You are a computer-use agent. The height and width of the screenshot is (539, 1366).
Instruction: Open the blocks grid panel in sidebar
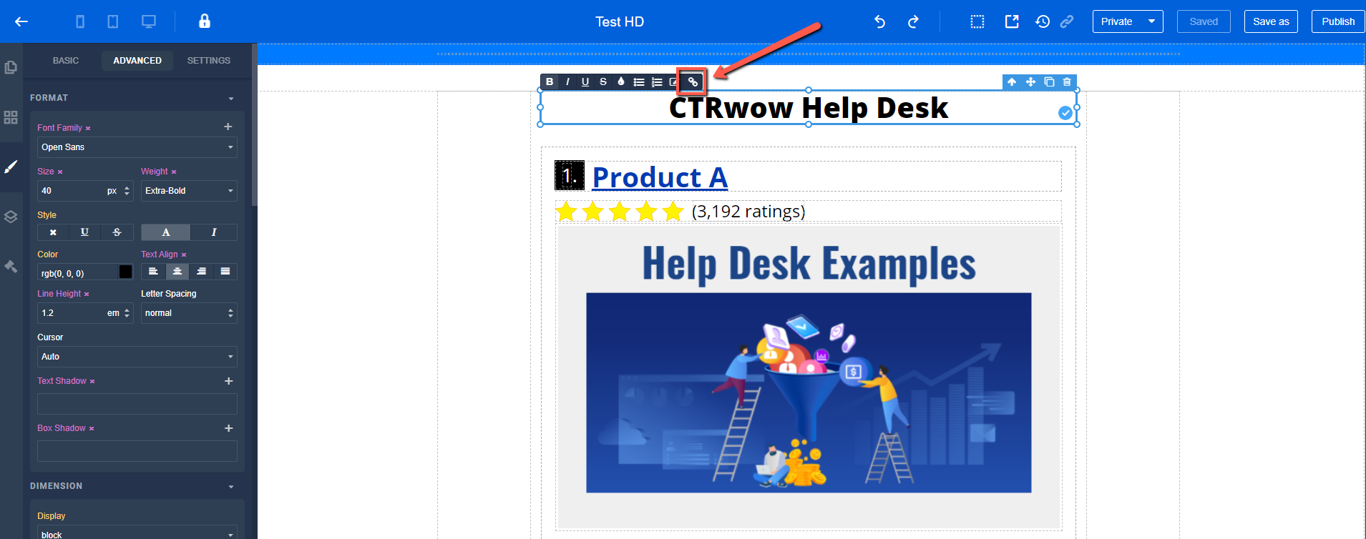coord(11,117)
